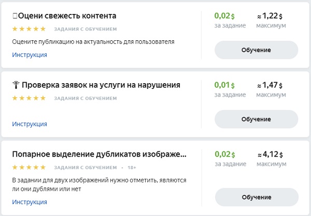Open the Оцени свежесть контента task title
The image size is (311, 216).
pos(67,16)
